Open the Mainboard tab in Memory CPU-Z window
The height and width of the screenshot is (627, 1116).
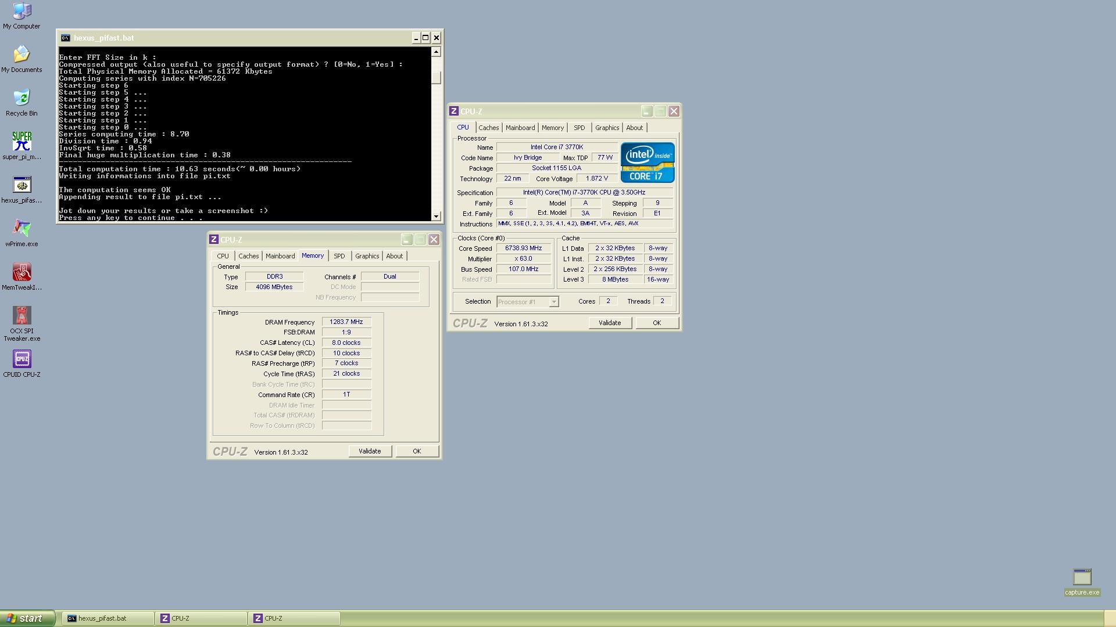pos(280,256)
